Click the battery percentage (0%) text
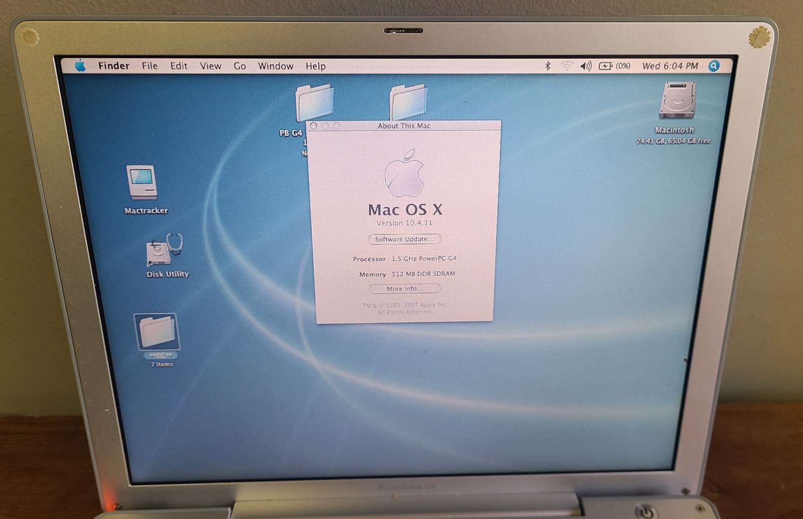Screen dimensions: 803x519 [x=623, y=66]
